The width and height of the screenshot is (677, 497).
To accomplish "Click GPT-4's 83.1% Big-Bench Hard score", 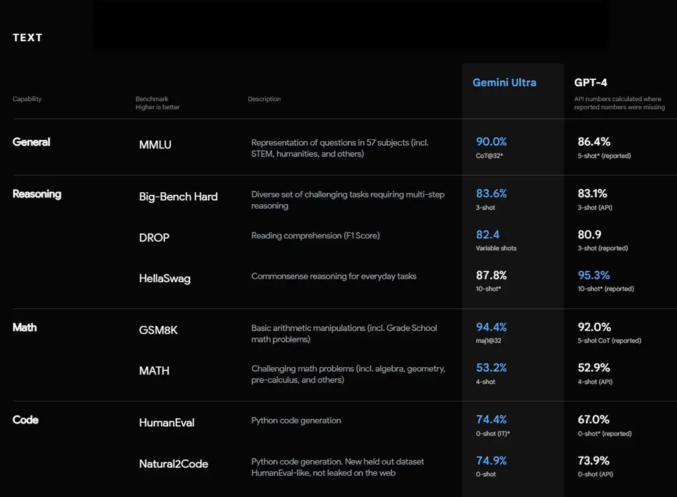I will [x=592, y=193].
